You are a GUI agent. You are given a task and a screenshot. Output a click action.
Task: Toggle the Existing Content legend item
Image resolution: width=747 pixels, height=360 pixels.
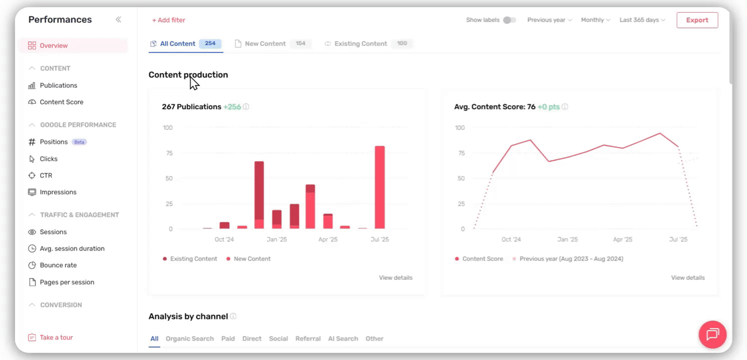[190, 258]
